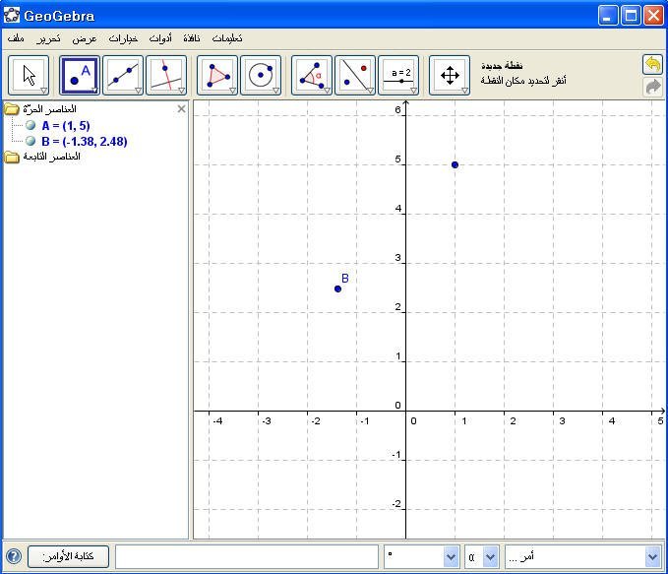Image resolution: width=668 pixels, height=574 pixels.
Task: Open the خيارات (Options) menu
Action: tap(123, 38)
